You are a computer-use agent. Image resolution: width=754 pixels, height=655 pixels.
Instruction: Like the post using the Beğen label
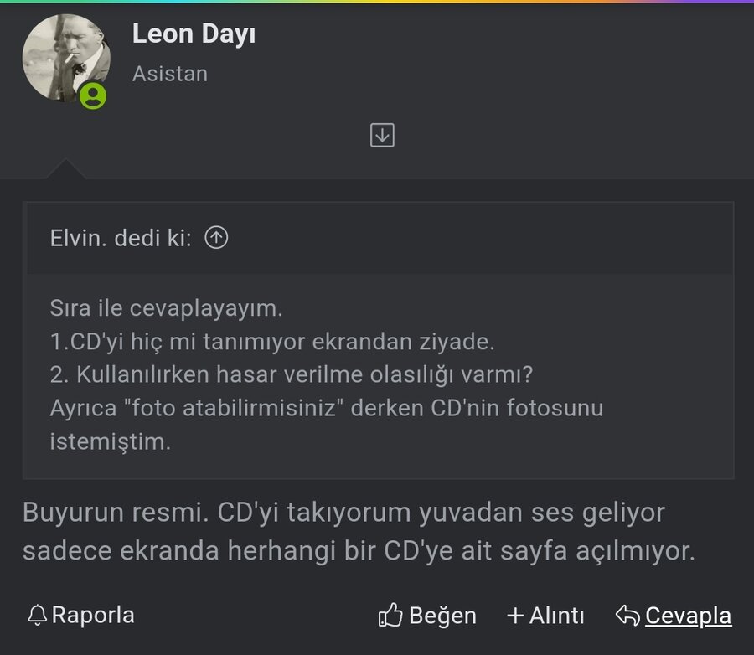point(442,616)
